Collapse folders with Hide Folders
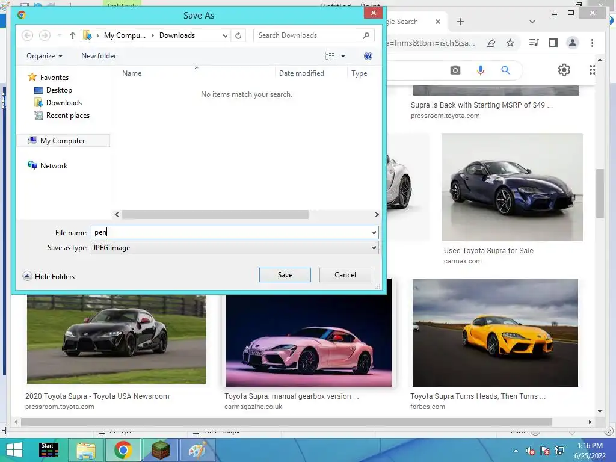The height and width of the screenshot is (462, 616). (x=49, y=276)
